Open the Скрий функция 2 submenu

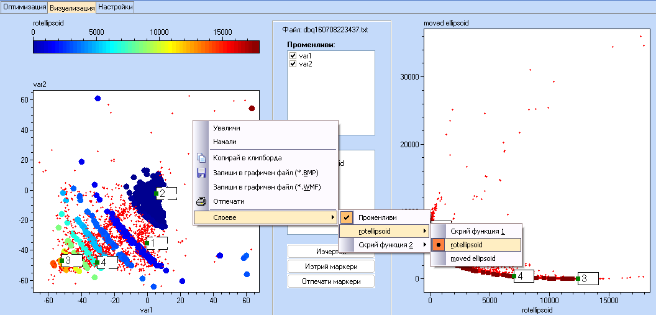point(384,245)
